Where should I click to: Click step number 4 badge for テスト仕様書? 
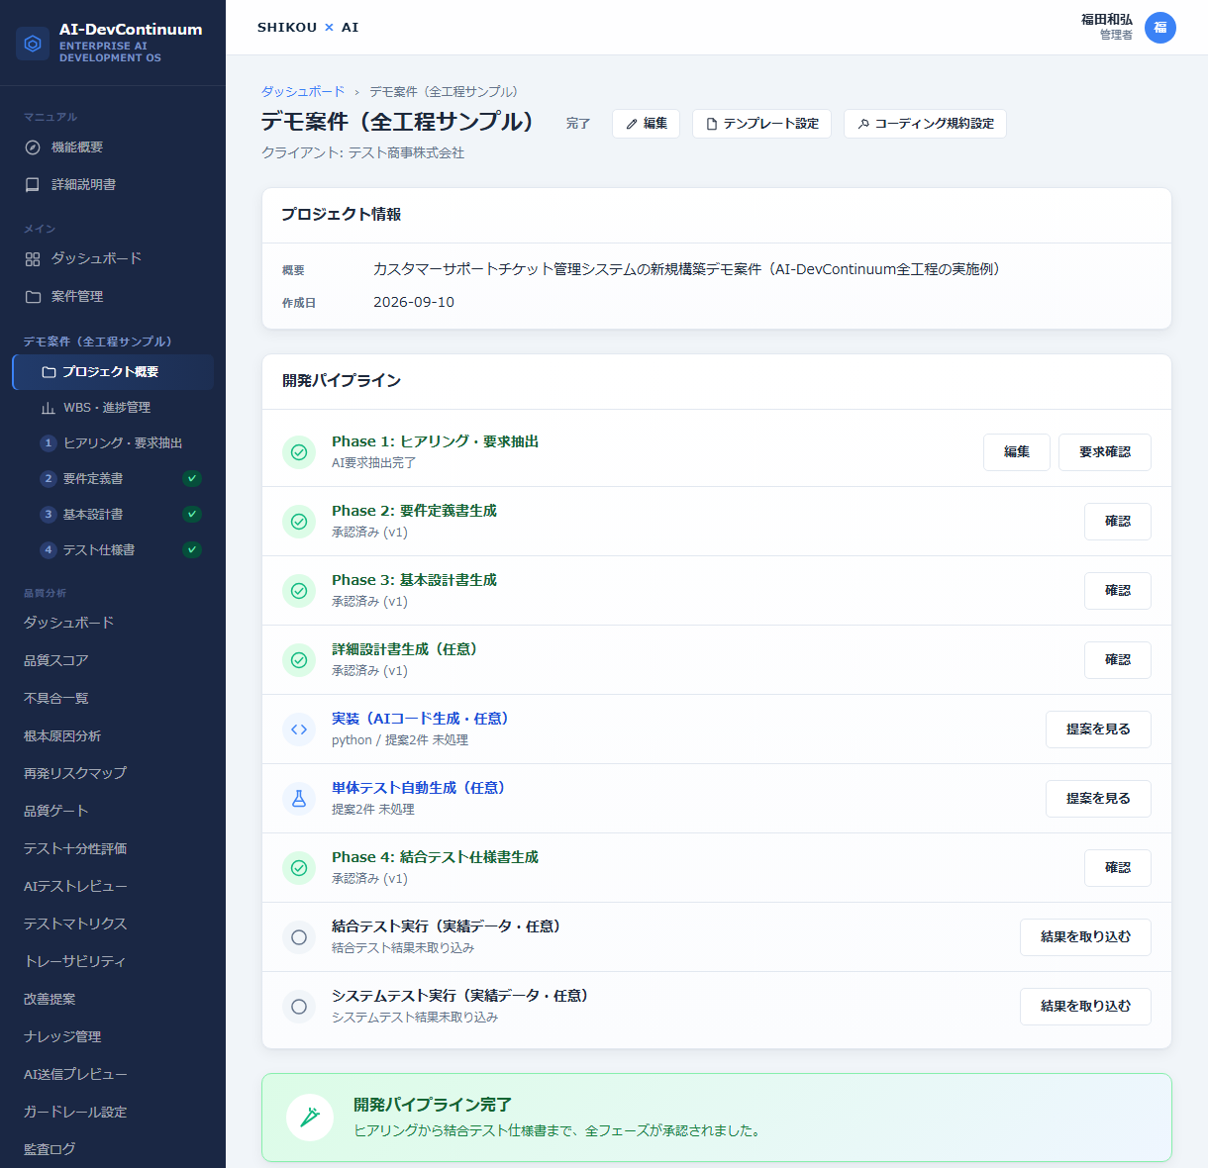pyautogui.click(x=48, y=550)
